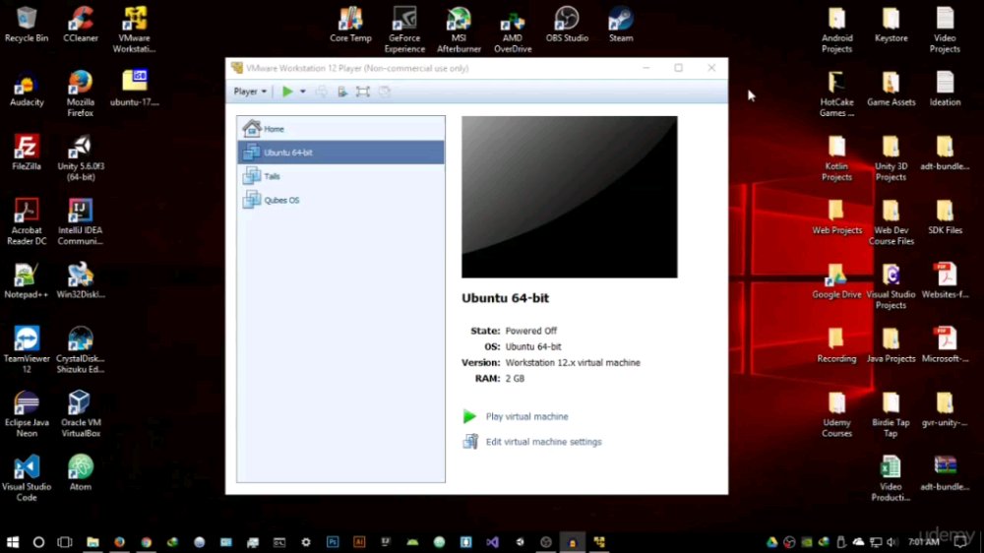Open Udemy Courses folder on desktop
Viewport: 984px width, 553px height.
[837, 414]
